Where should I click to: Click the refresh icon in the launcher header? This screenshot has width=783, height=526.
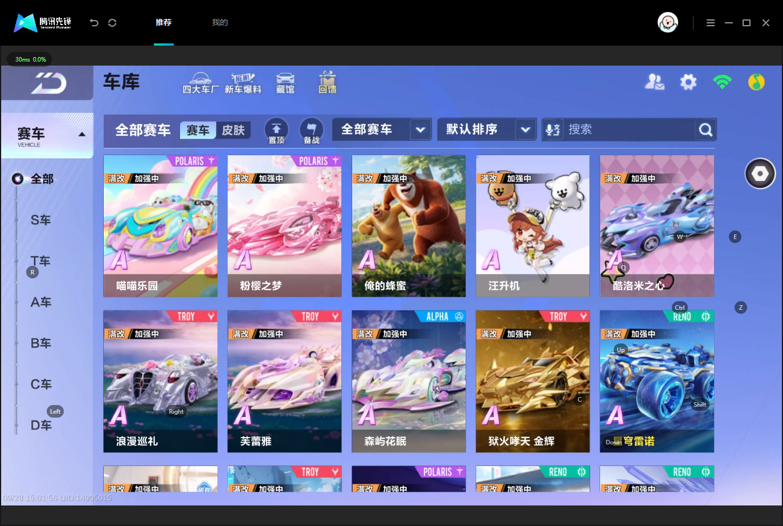112,23
